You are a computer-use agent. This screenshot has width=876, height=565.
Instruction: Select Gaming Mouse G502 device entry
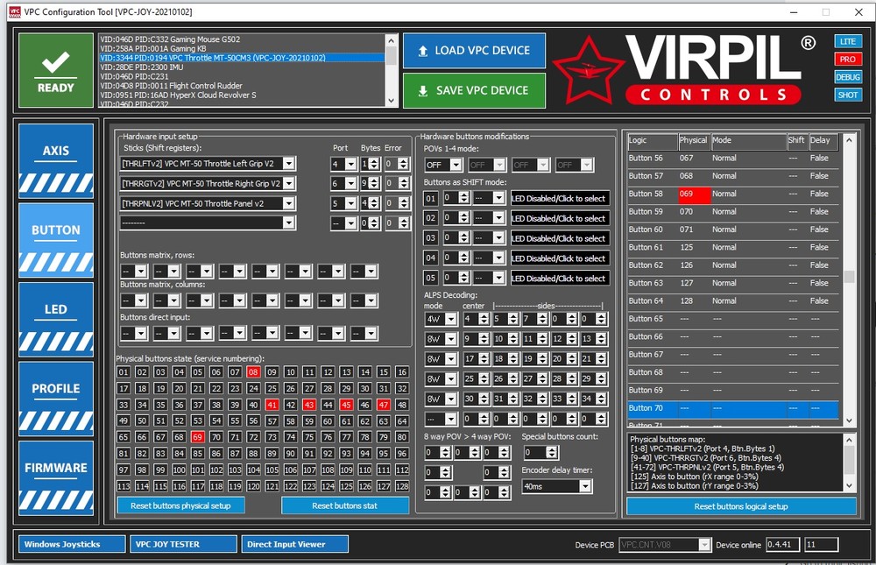click(242, 39)
